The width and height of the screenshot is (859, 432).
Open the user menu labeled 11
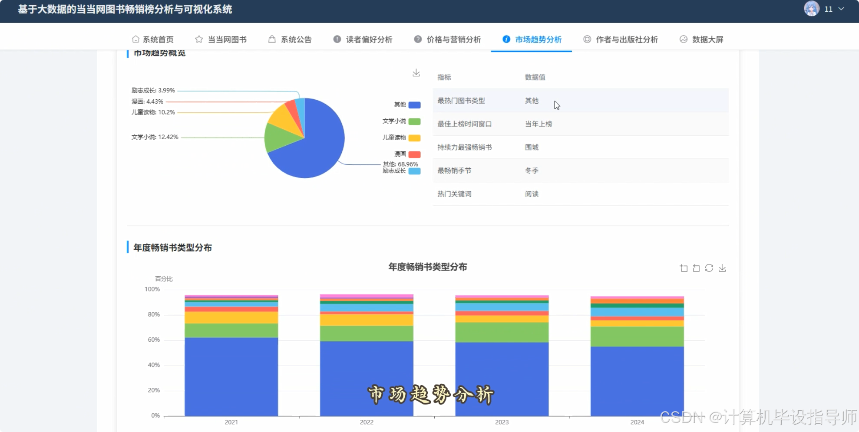[x=829, y=9]
